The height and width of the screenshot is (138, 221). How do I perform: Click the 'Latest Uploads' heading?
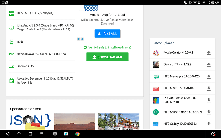click(x=163, y=43)
